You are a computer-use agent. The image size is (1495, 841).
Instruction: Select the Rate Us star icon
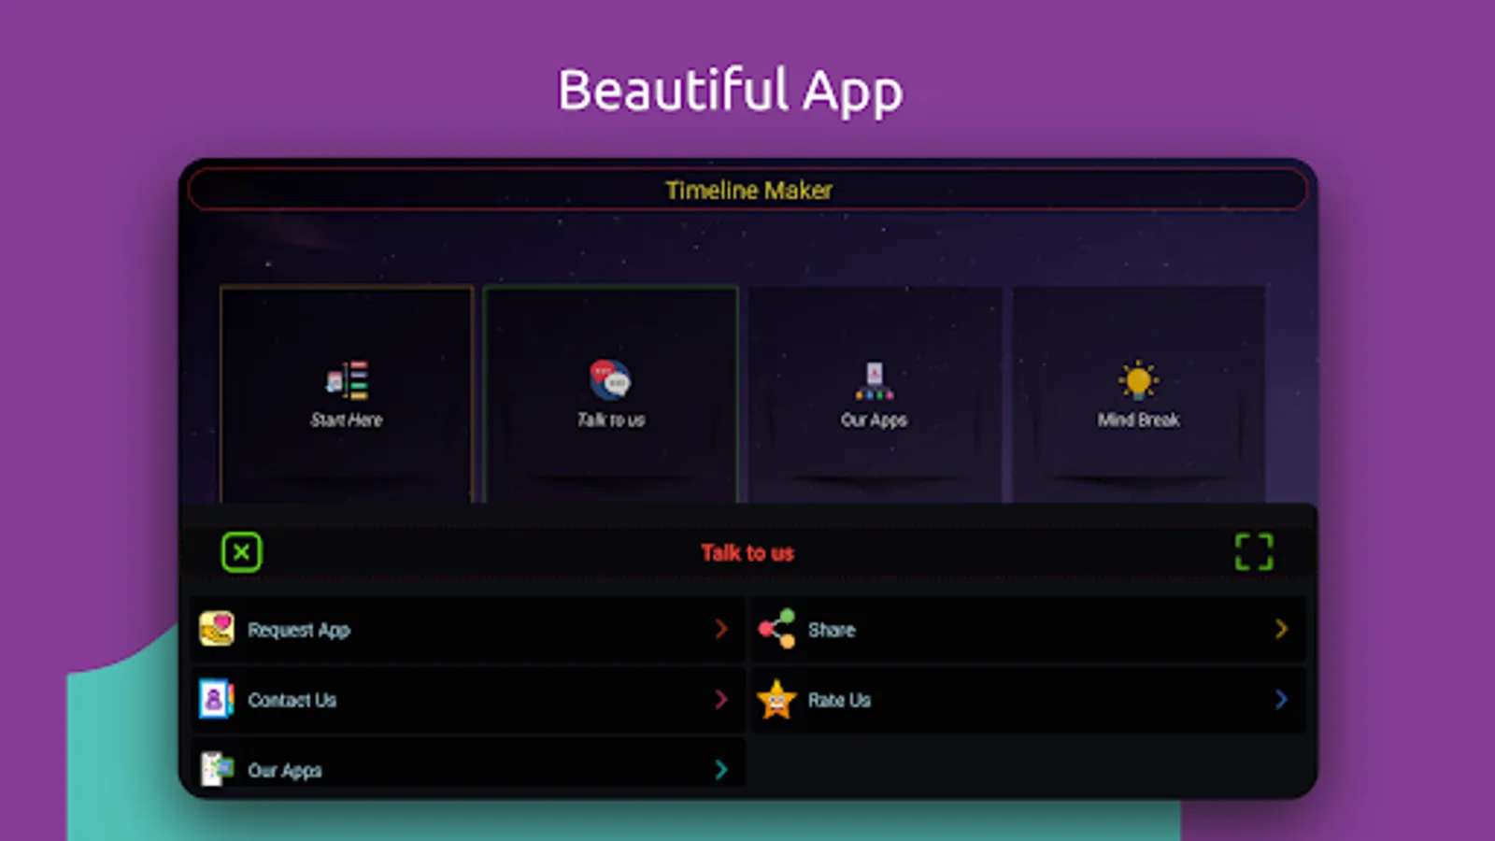tap(777, 700)
